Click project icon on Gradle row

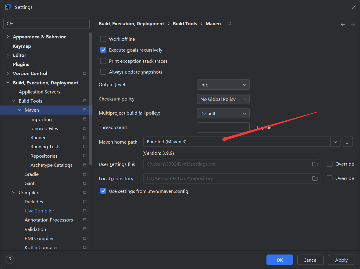[85, 174]
